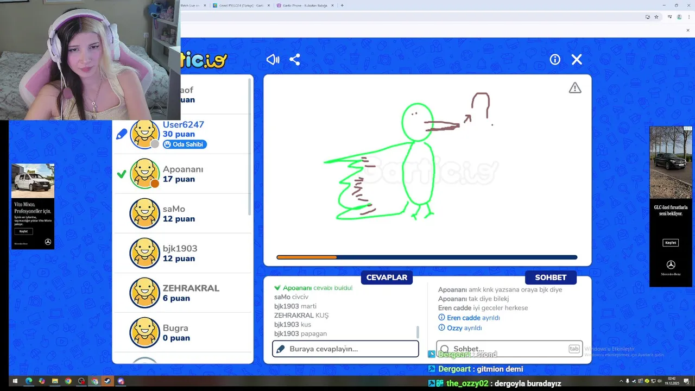Focus the Sohbet chat input field
Image resolution: width=695 pixels, height=391 pixels.
coord(509,349)
